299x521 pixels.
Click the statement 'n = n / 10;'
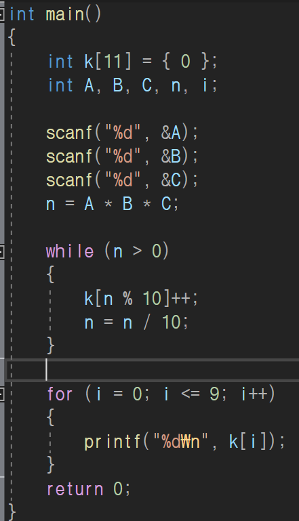coord(136,322)
